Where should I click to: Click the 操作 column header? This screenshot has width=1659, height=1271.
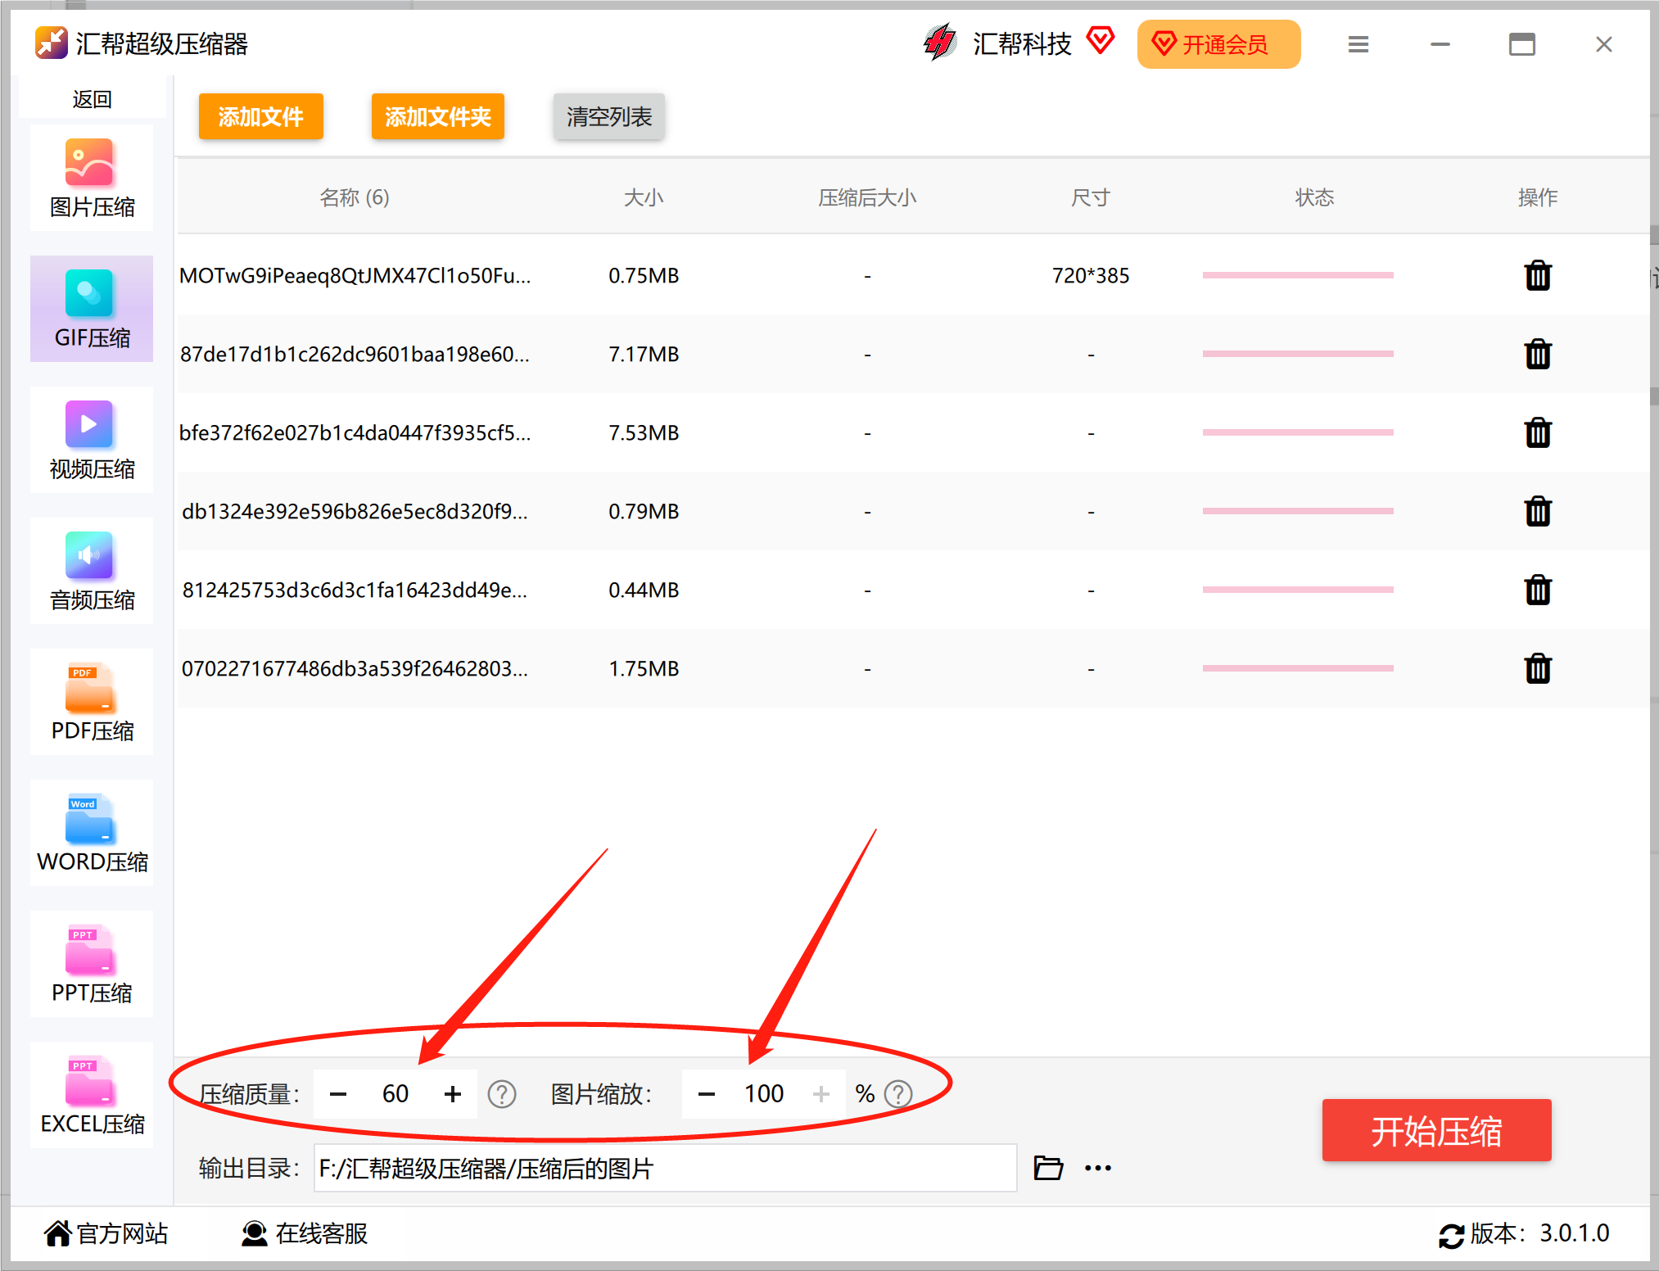(x=1538, y=197)
